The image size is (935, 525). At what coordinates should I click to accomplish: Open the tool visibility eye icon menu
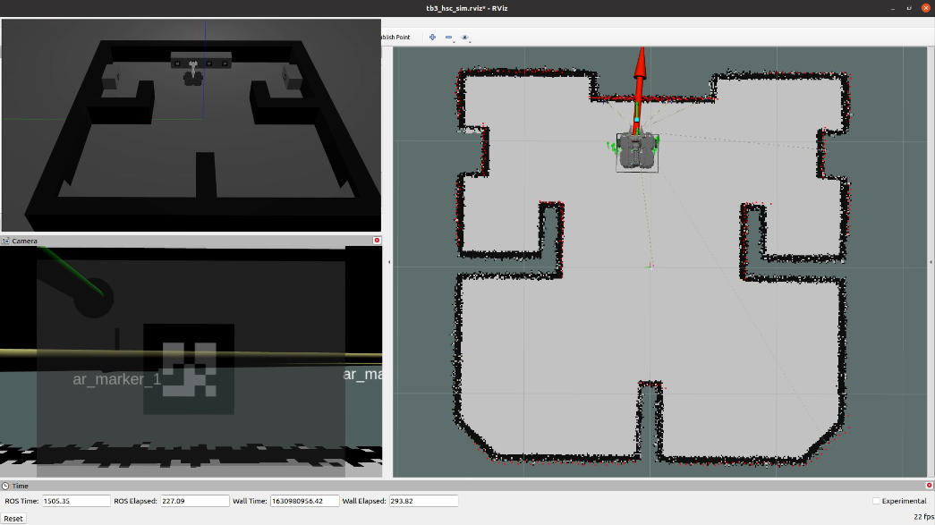[x=464, y=38]
